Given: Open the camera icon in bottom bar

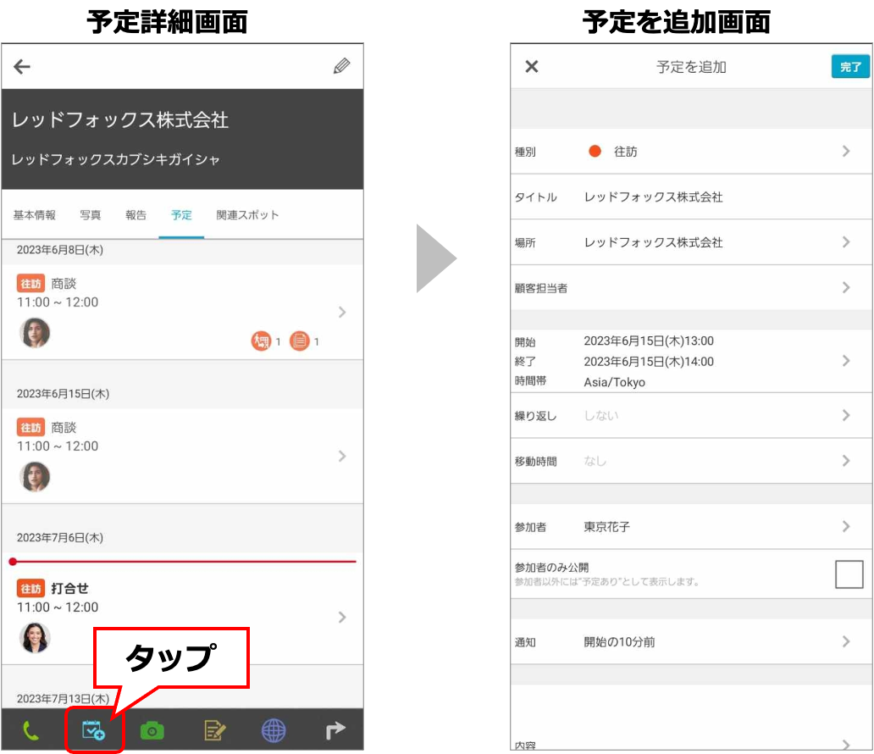Looking at the screenshot, I should [x=152, y=730].
